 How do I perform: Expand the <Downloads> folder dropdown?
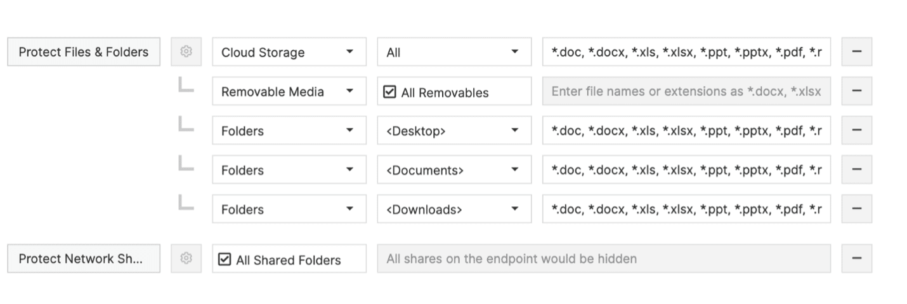[454, 209]
